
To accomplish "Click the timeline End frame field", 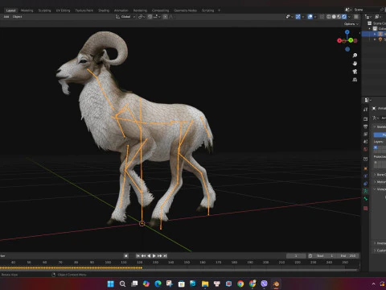I will 347,256.
